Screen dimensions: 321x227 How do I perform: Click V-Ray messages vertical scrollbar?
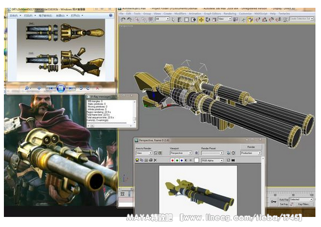click(x=135, y=112)
